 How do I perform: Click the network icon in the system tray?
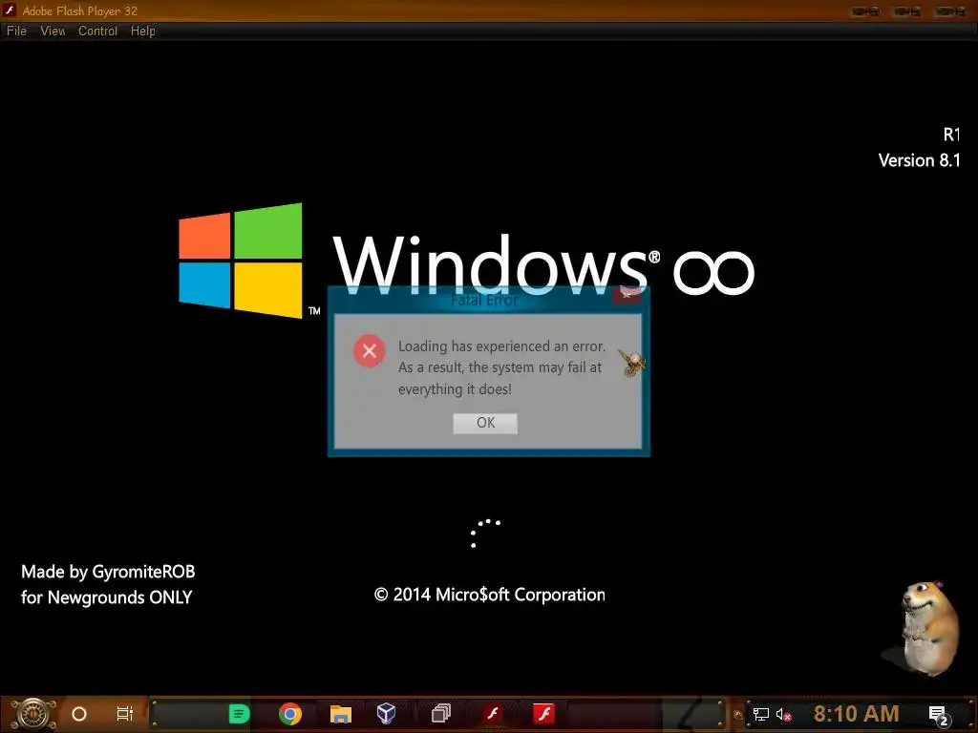[x=761, y=714]
